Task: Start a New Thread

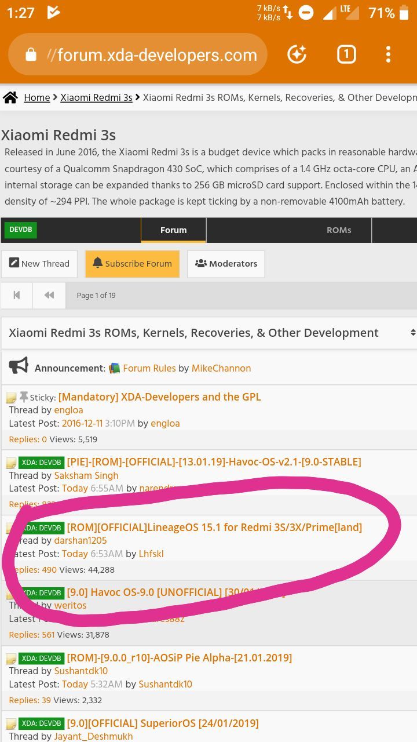Action: (39, 263)
